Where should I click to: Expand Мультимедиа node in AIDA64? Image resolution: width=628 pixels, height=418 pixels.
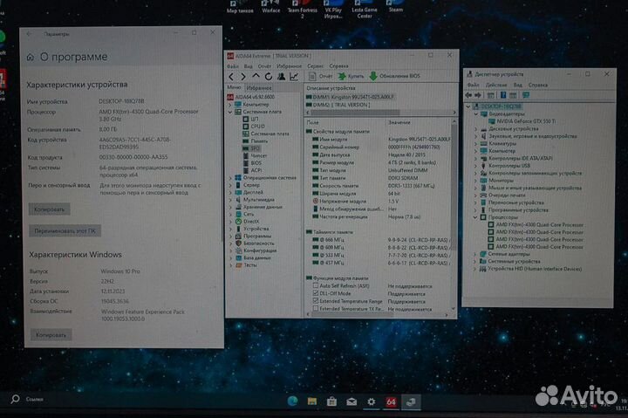point(230,200)
